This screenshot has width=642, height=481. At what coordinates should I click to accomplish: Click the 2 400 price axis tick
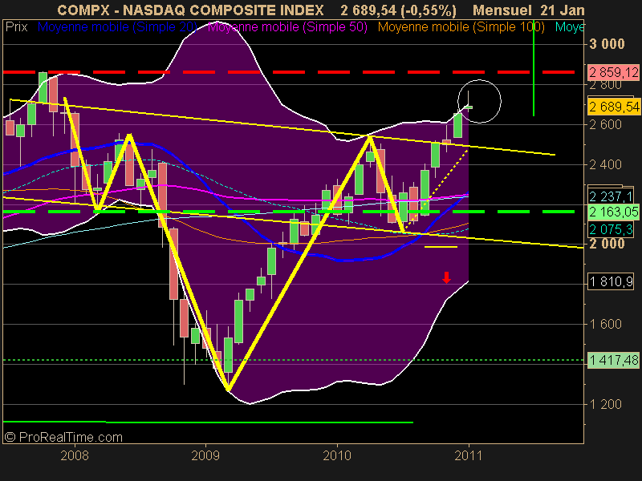[606, 164]
